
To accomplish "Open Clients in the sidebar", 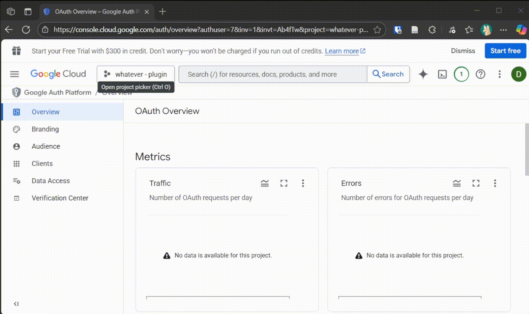I will point(62,164).
